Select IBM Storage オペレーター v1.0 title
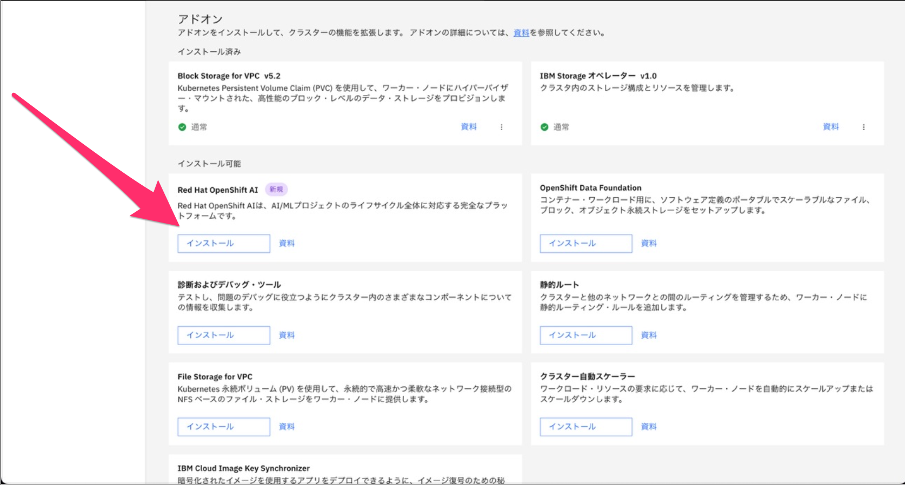Screen dimensions: 905x485 pos(598,76)
